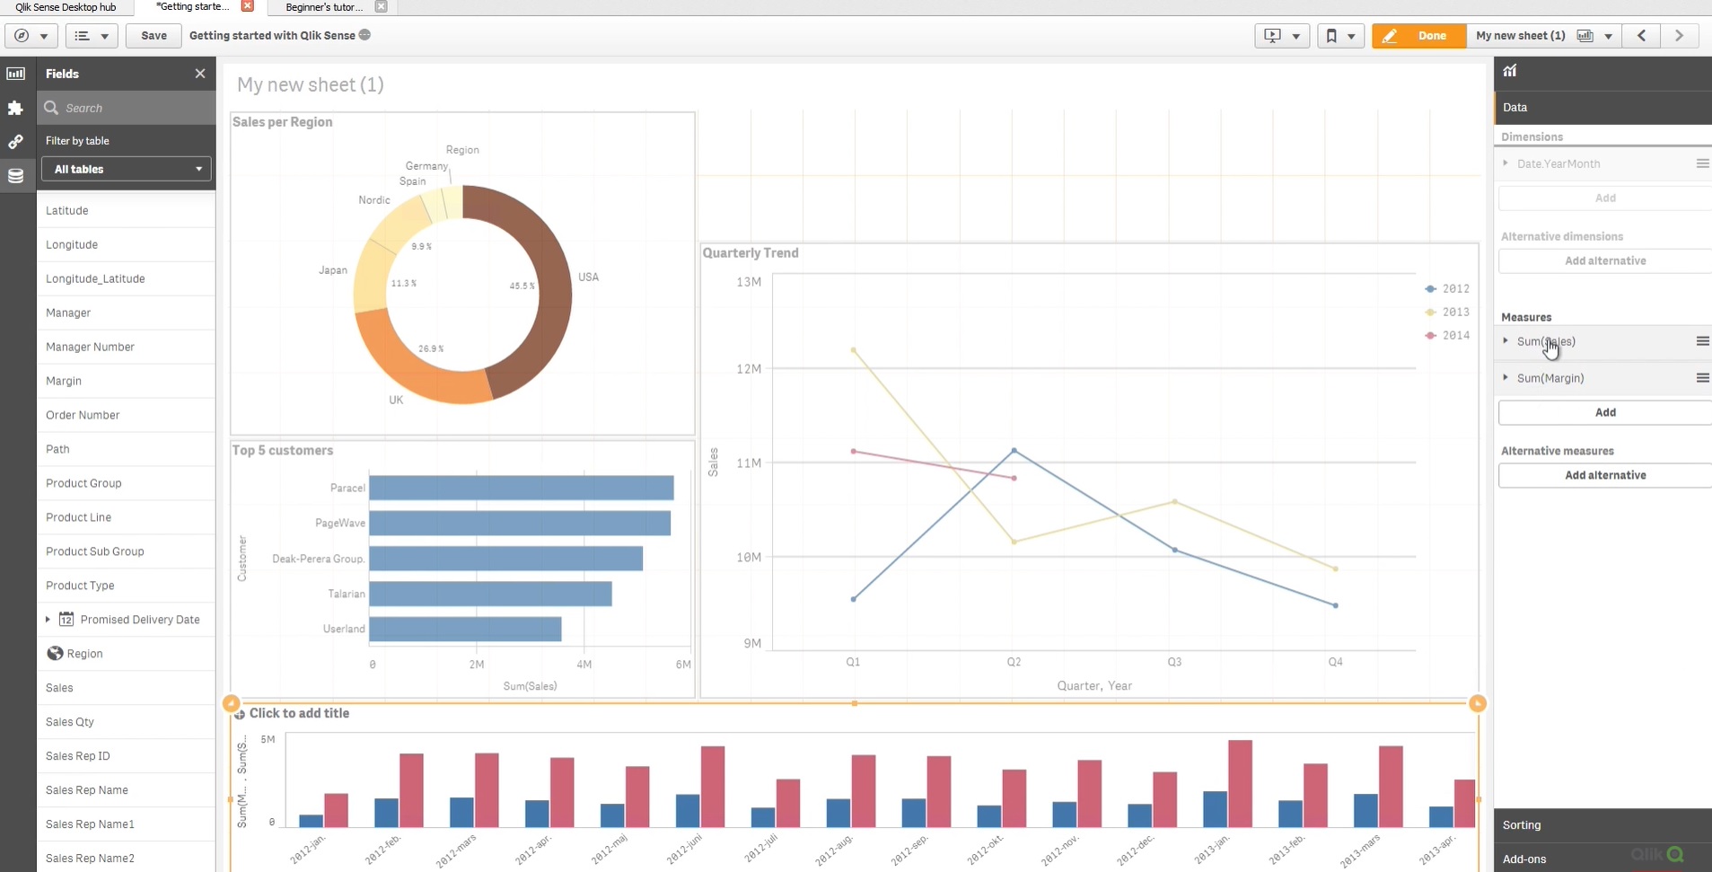This screenshot has width=1712, height=872.
Task: Close the Fields panel
Action: (200, 74)
